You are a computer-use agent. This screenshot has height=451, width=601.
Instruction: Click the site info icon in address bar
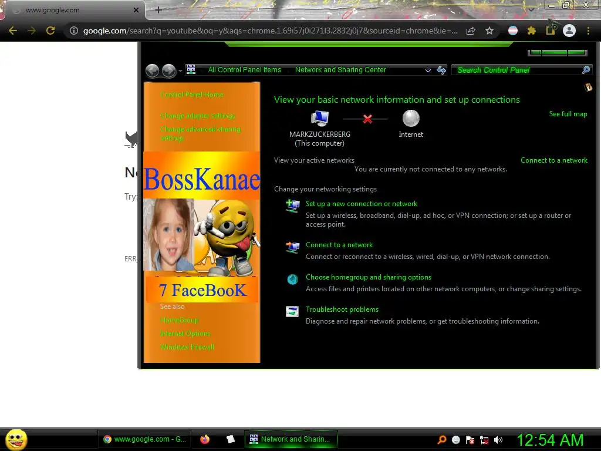[73, 31]
